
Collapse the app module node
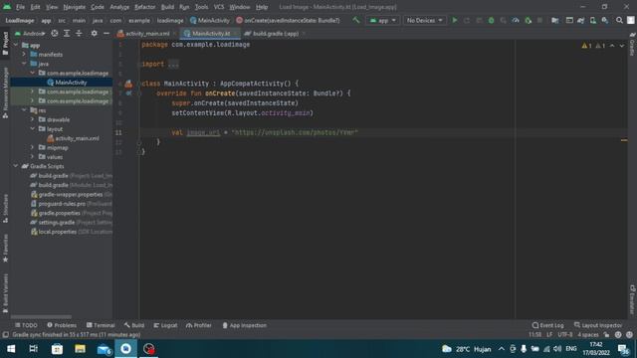click(x=16, y=45)
